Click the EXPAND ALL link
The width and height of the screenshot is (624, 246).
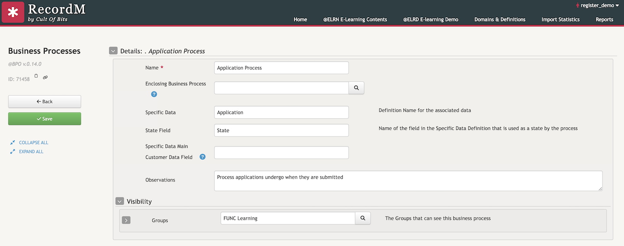click(x=31, y=152)
